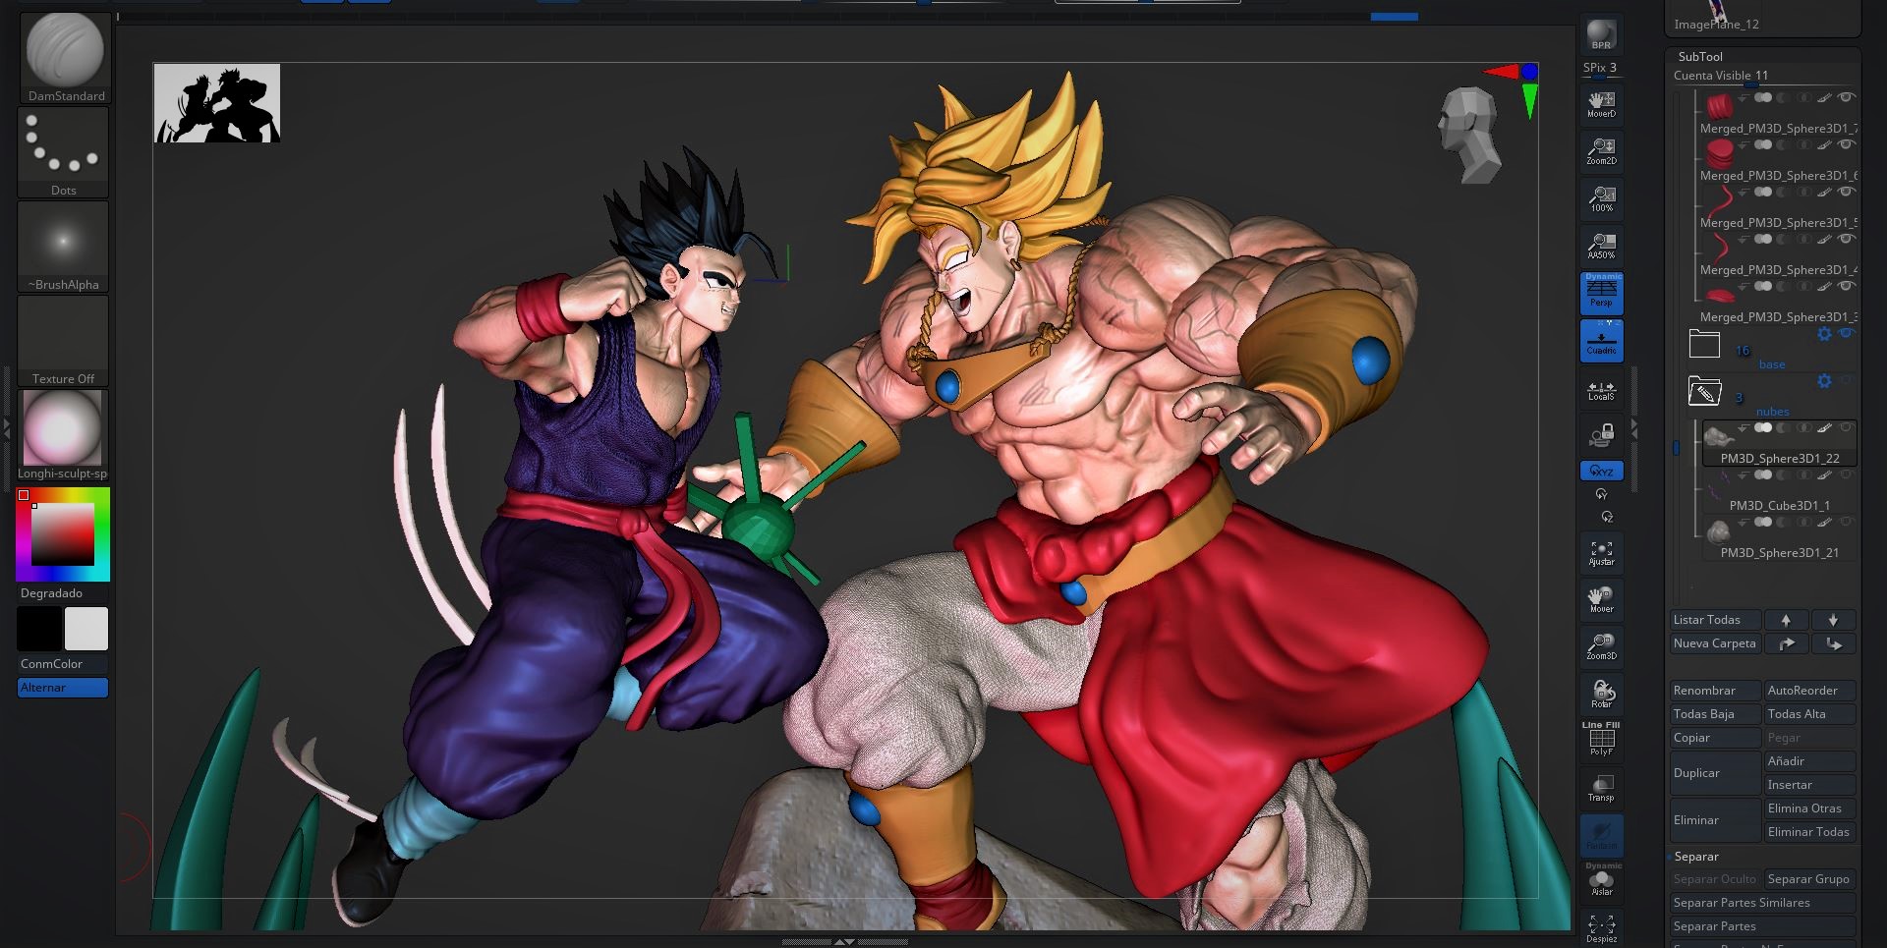Open the Texture Off selector
The image size is (1887, 948).
pyautogui.click(x=64, y=340)
